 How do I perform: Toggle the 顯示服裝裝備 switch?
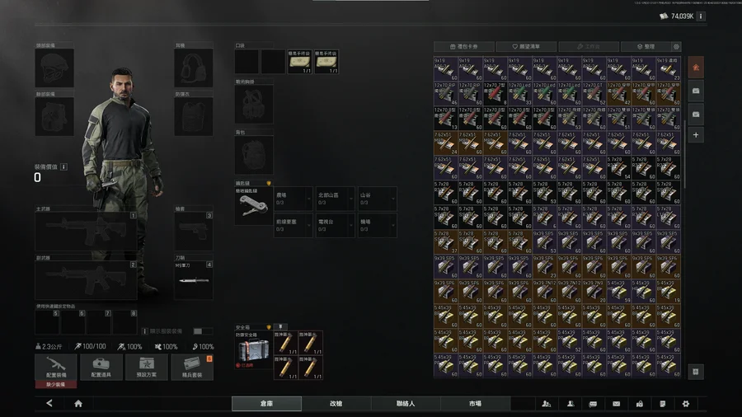(198, 330)
